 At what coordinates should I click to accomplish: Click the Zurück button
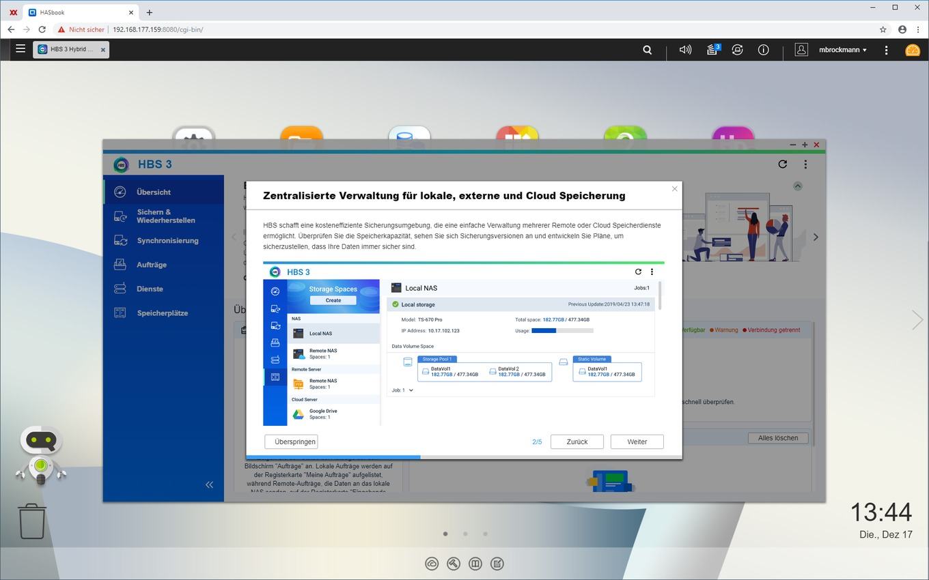point(577,441)
